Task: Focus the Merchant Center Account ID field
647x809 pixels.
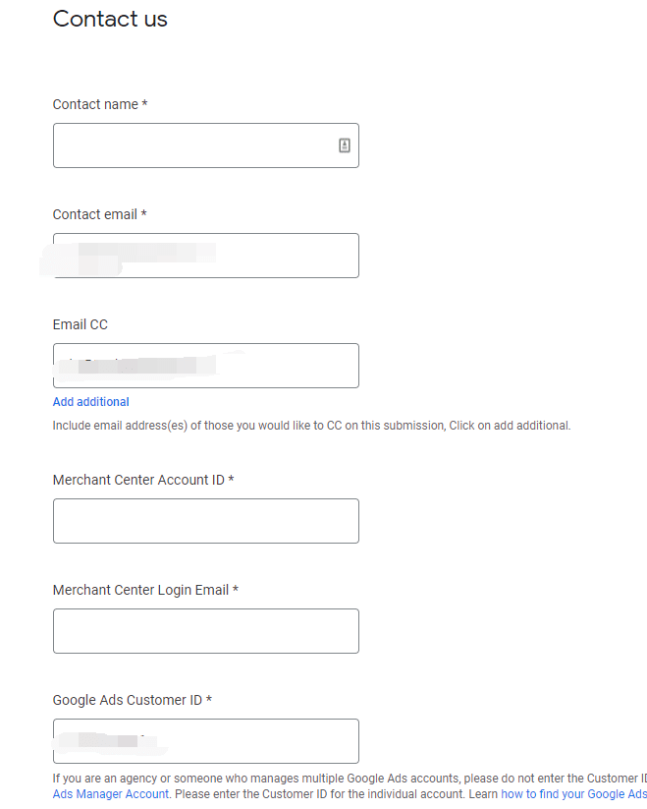Action: pyautogui.click(x=206, y=521)
